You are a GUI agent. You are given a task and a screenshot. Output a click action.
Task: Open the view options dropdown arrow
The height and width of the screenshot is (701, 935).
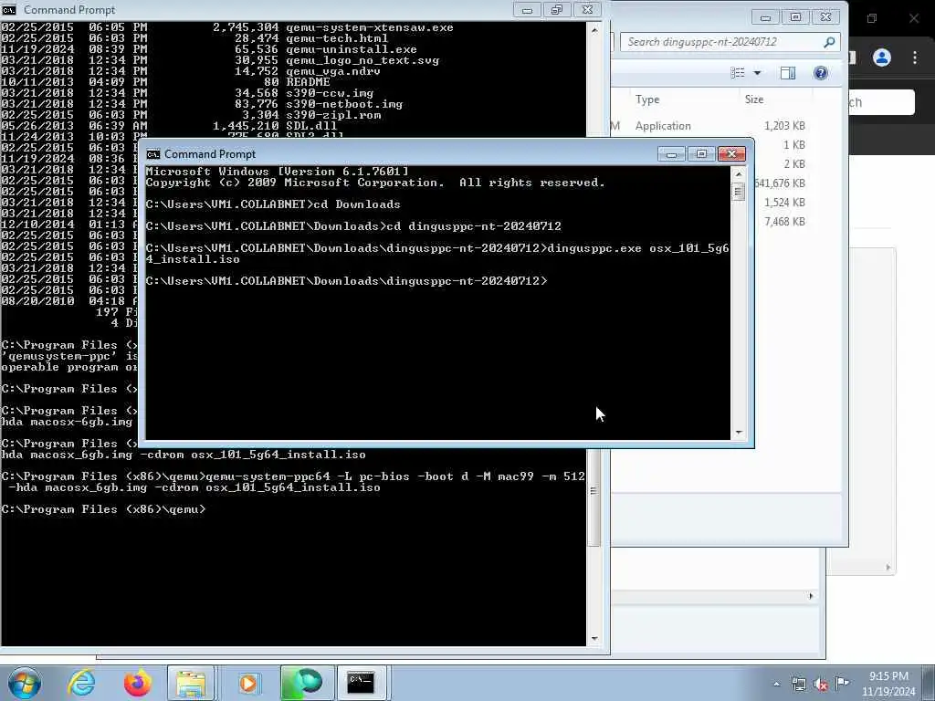757,73
